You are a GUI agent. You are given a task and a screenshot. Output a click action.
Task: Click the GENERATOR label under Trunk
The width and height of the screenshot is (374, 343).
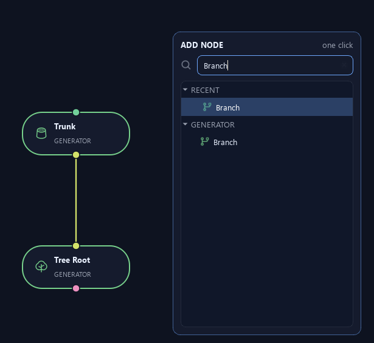pyautogui.click(x=72, y=141)
